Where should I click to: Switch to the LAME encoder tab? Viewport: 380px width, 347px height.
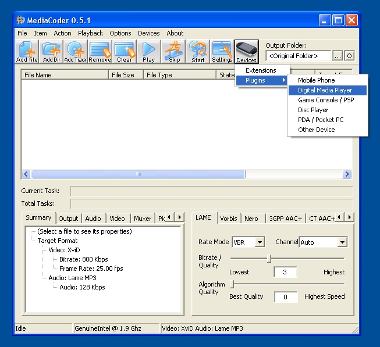click(x=204, y=218)
